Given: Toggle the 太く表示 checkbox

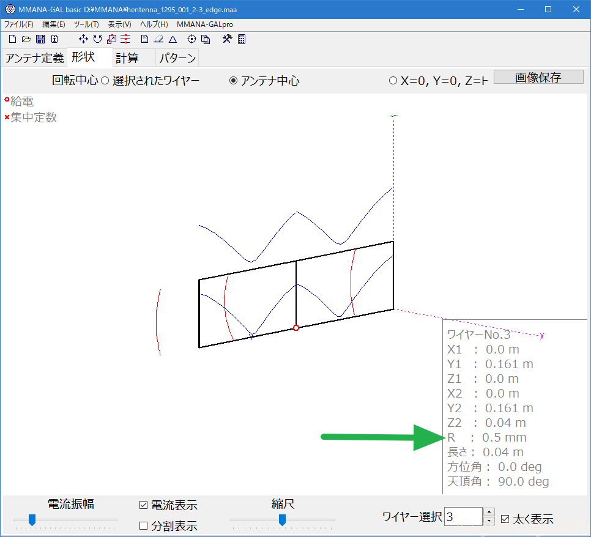Looking at the screenshot, I should pos(505,519).
